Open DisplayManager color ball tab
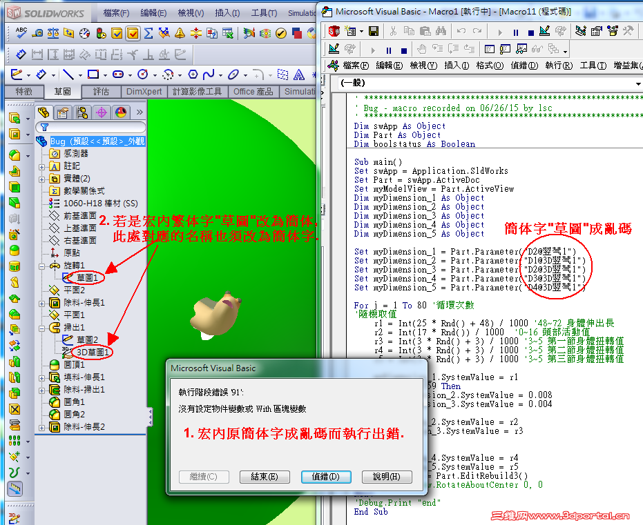Viewport: 643px width, 525px height. click(121, 112)
